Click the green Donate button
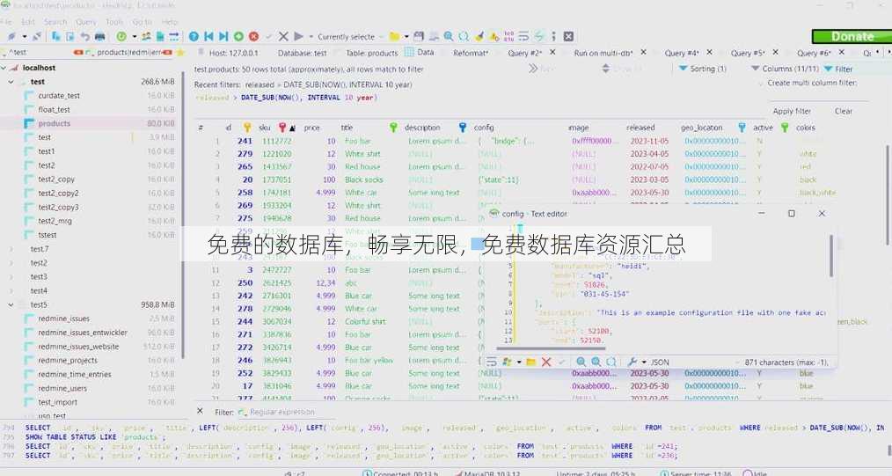 pyautogui.click(x=852, y=36)
